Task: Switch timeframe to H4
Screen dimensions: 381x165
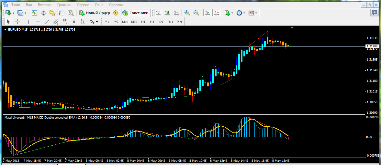Action: 152,22
